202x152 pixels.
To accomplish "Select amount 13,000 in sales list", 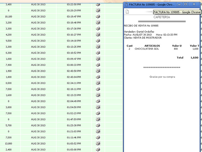I will (9, 143).
